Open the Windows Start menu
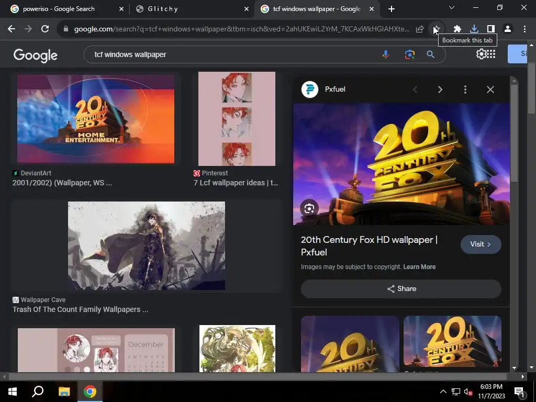Screen dimensions: 536x402 coord(13,392)
